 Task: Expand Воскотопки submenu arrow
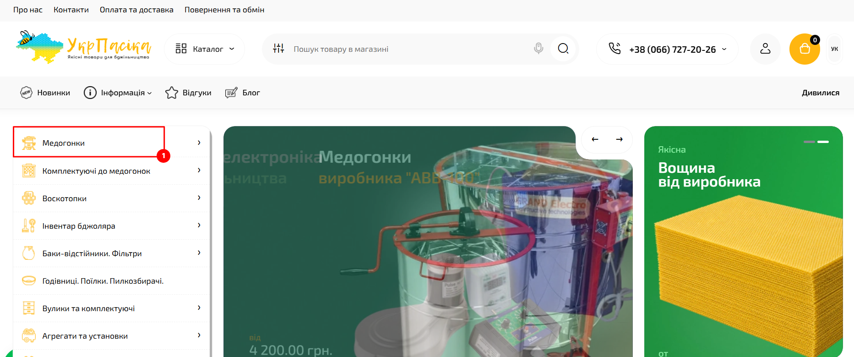pyautogui.click(x=199, y=198)
